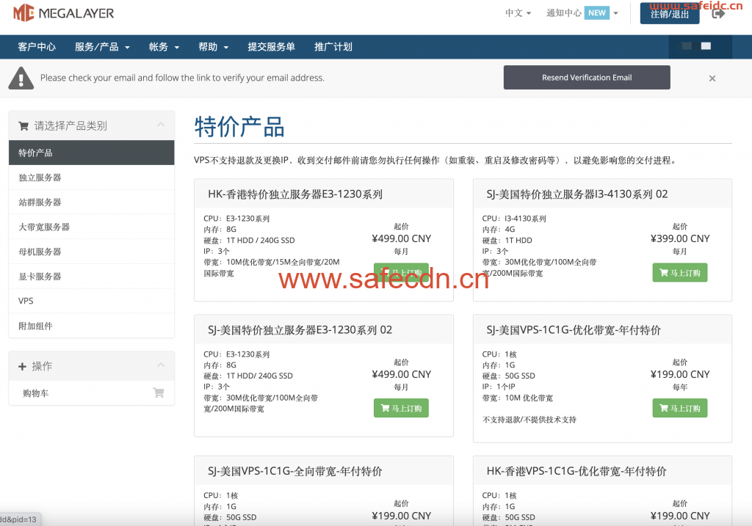The width and height of the screenshot is (752, 526).
Task: Open the 通知中心 notifications dropdown
Action: pyautogui.click(x=582, y=13)
